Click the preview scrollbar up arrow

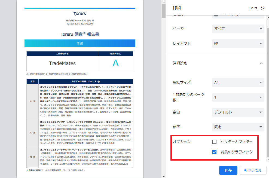tap(164, 2)
